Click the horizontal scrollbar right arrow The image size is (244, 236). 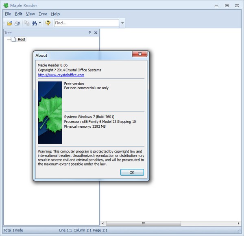[x=239, y=223]
